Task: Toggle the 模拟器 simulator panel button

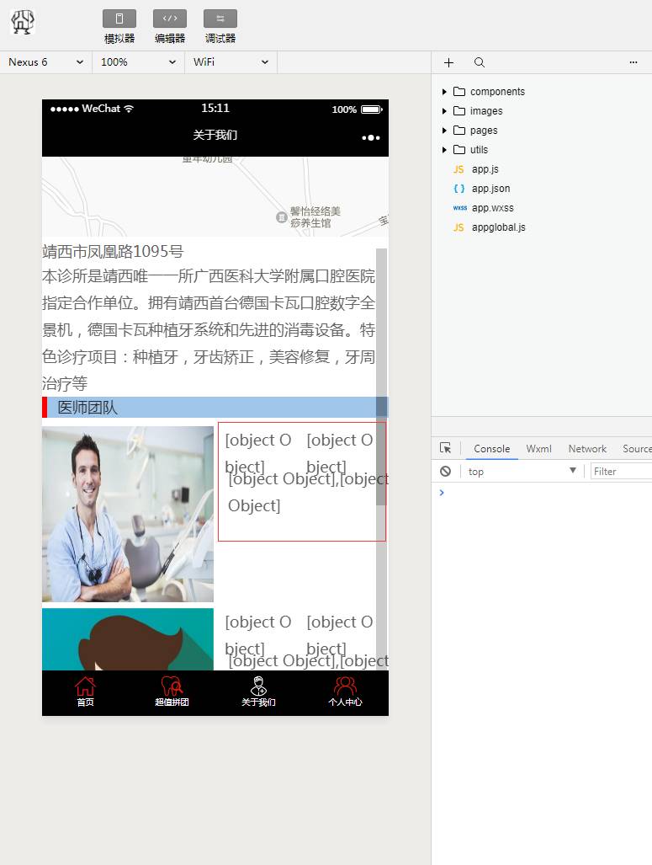Action: 119,19
